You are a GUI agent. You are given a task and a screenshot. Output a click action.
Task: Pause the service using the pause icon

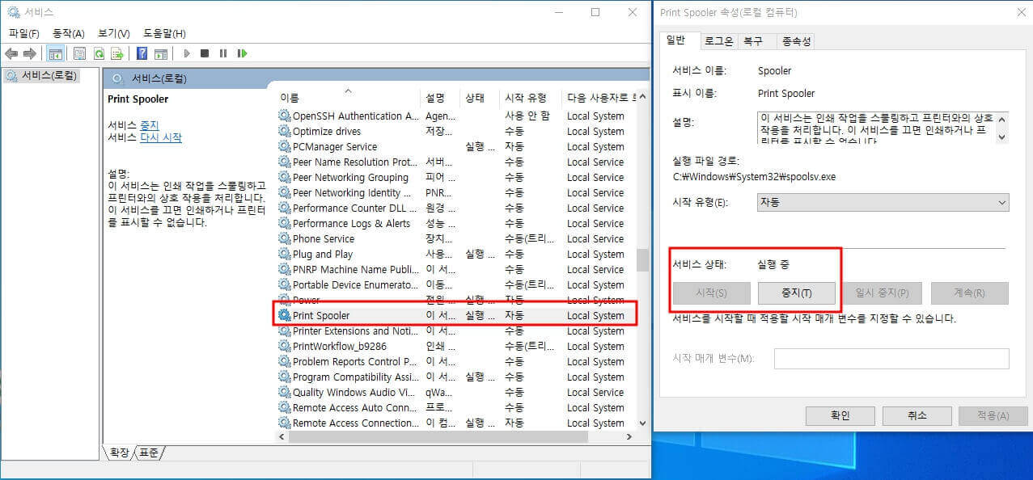coord(223,53)
